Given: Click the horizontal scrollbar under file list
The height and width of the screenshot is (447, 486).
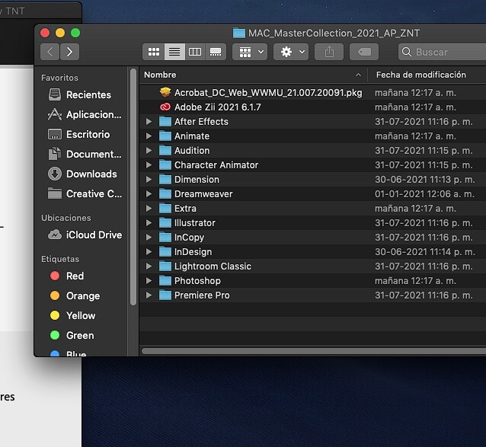Looking at the screenshot, I should (314, 351).
